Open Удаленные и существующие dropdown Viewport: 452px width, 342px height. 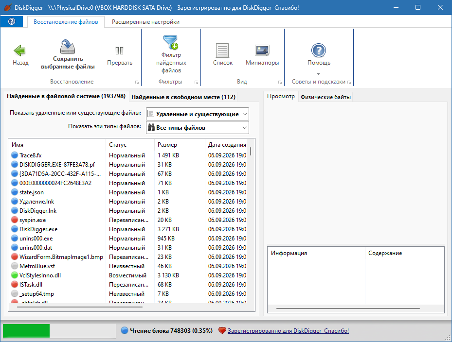pyautogui.click(x=198, y=114)
